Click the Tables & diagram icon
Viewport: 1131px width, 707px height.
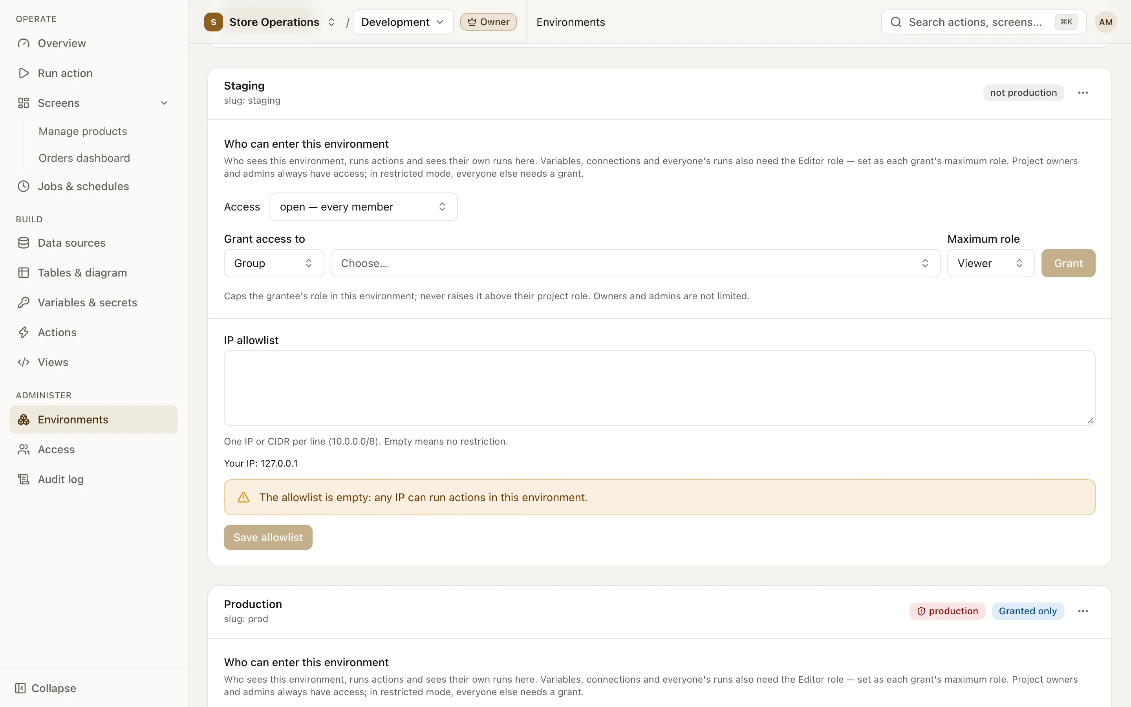(24, 273)
